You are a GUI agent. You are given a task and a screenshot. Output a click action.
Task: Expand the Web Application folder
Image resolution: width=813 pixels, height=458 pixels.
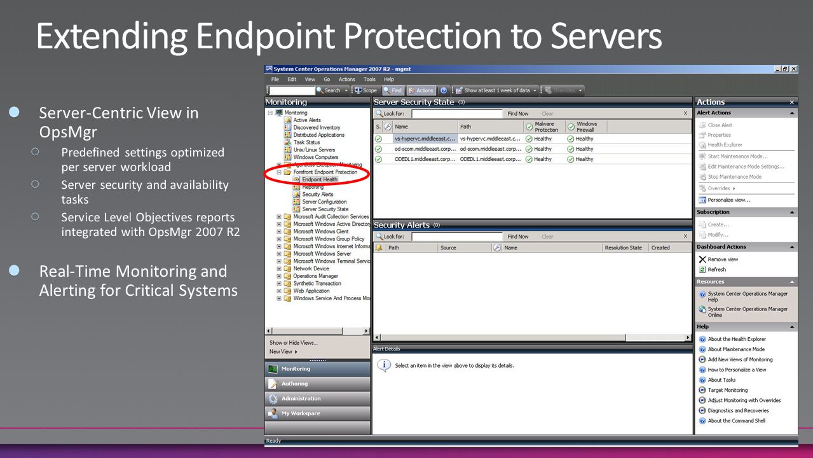(279, 291)
